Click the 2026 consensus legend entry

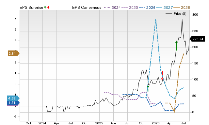[x=147, y=8]
